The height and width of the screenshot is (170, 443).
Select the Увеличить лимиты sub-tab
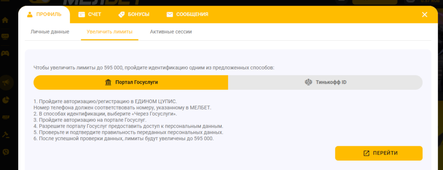(109, 32)
